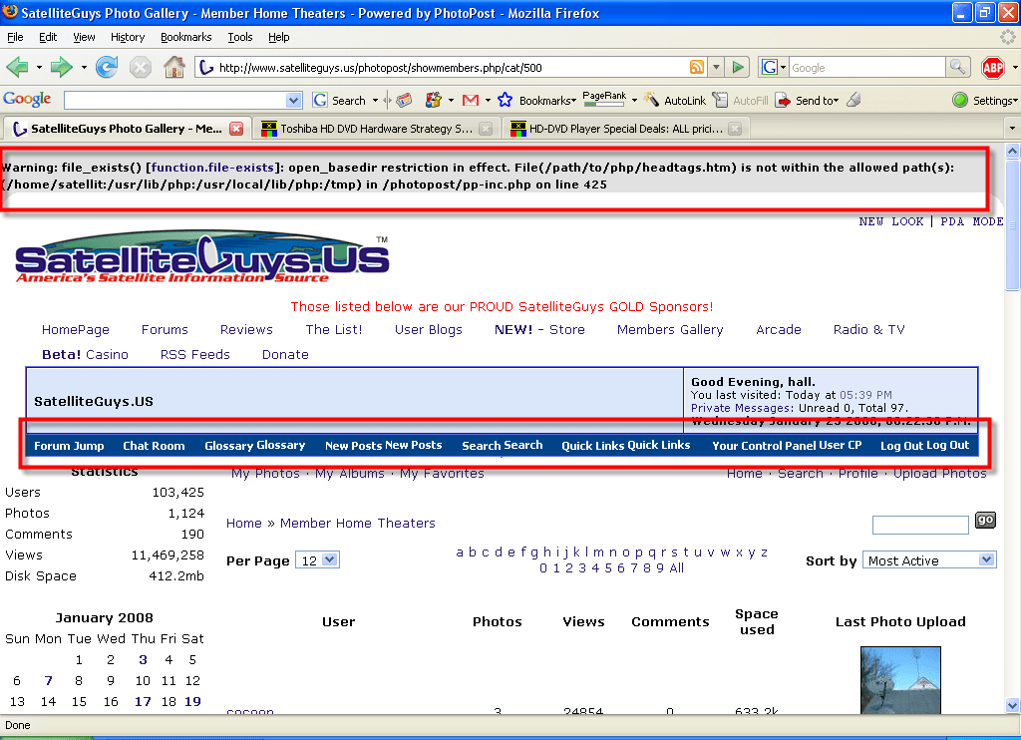Click the Forums navigation link

coord(165,330)
